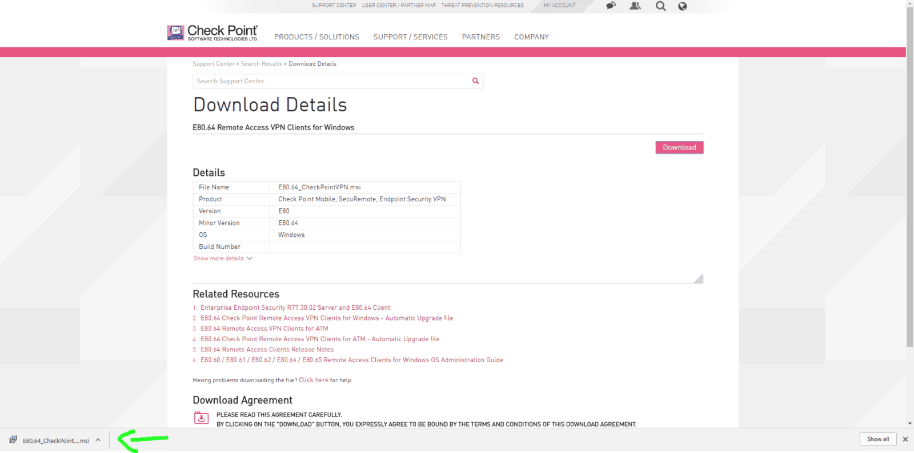Click Show all downloads button
This screenshot has width=914, height=453.
[x=878, y=439]
